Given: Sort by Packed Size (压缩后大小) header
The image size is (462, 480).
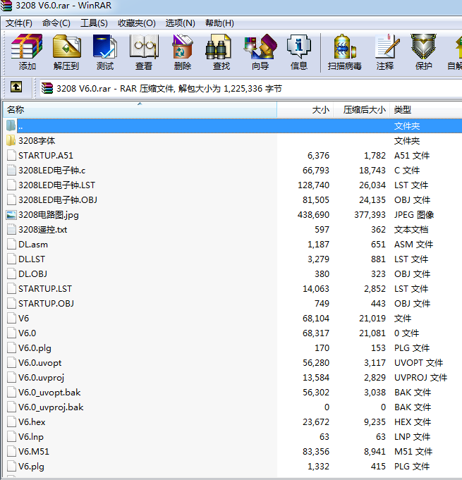Looking at the screenshot, I should pos(362,109).
